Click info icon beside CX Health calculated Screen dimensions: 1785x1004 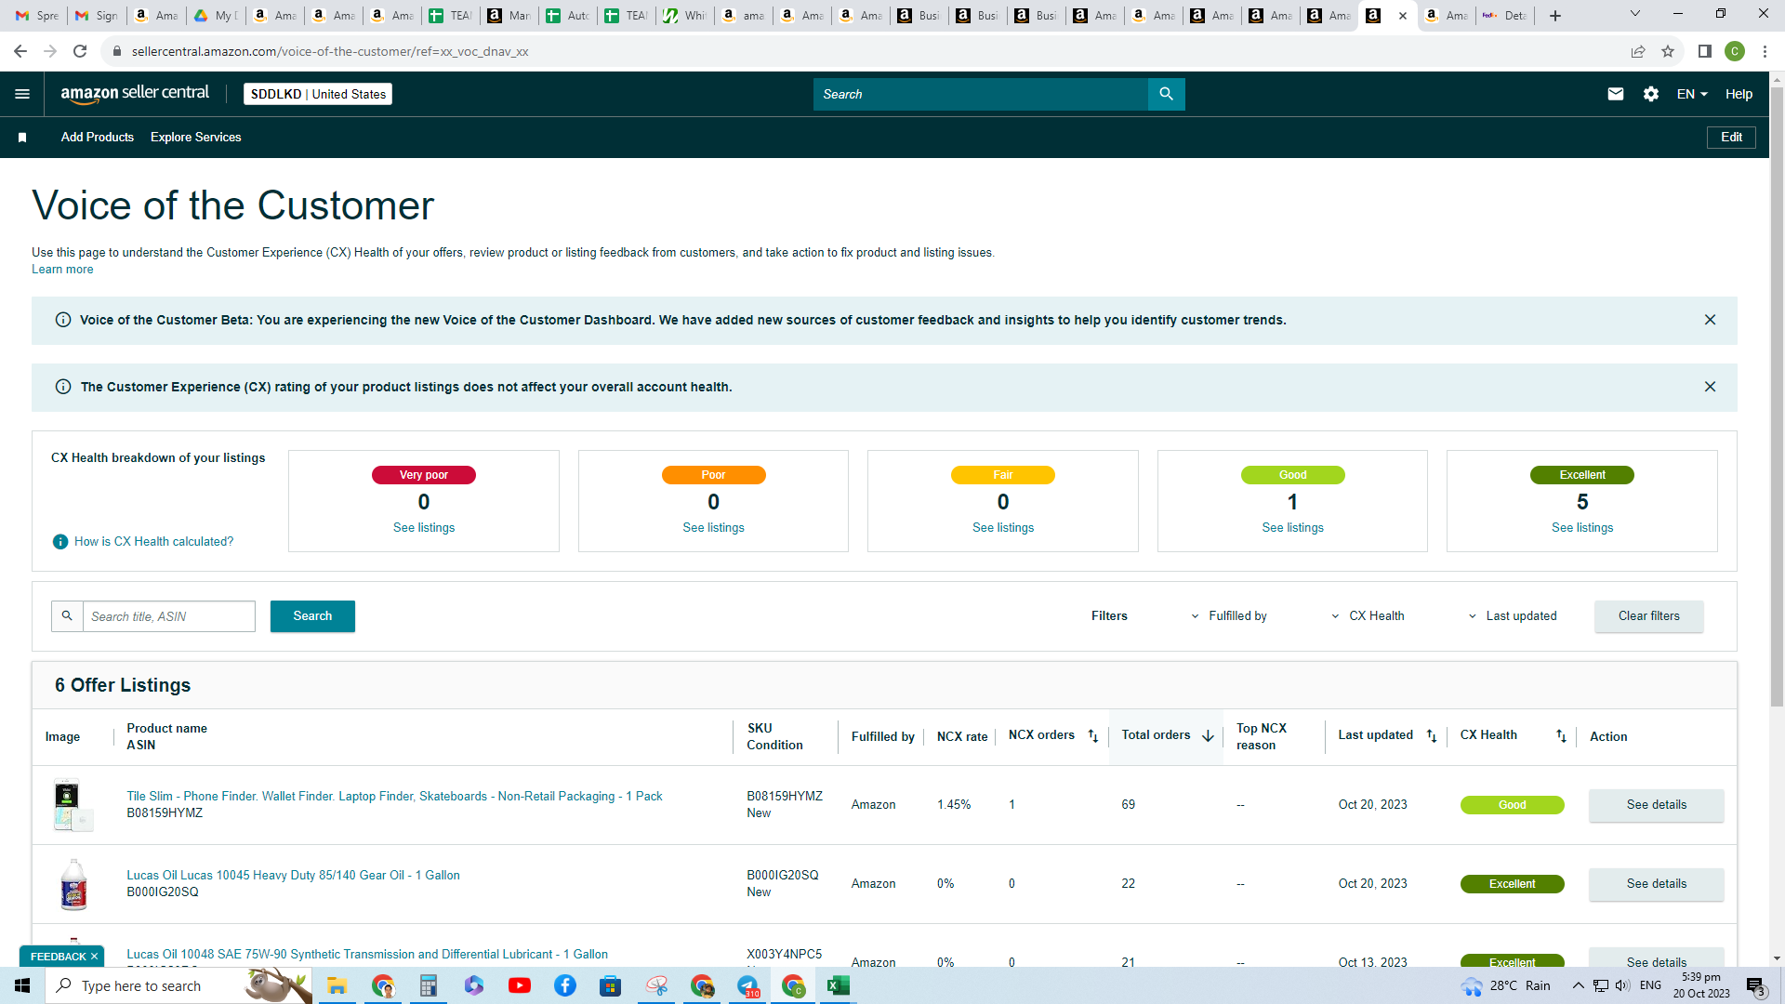[x=60, y=542]
